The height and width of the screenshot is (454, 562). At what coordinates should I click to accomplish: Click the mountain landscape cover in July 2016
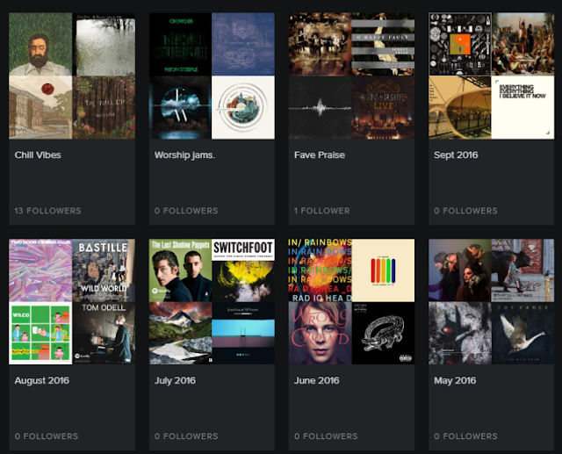point(180,333)
